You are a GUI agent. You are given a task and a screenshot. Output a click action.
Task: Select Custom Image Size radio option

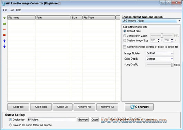125,41
